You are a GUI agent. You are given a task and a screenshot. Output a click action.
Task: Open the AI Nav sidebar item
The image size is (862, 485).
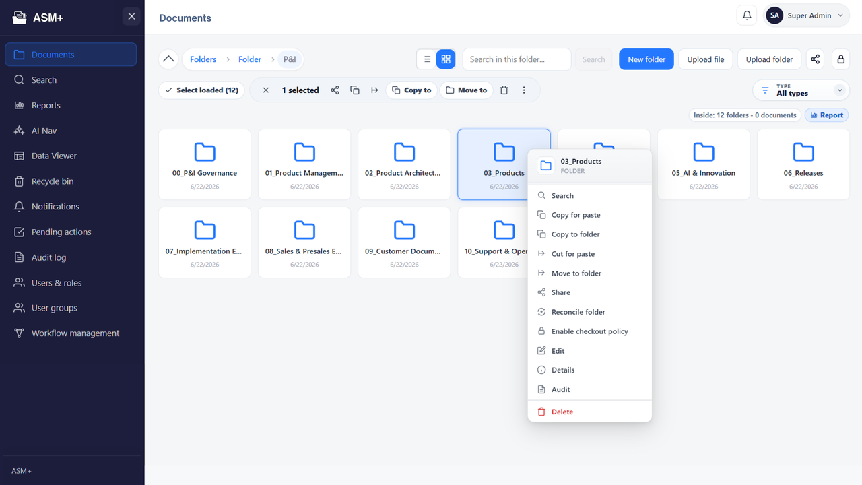[71, 131]
